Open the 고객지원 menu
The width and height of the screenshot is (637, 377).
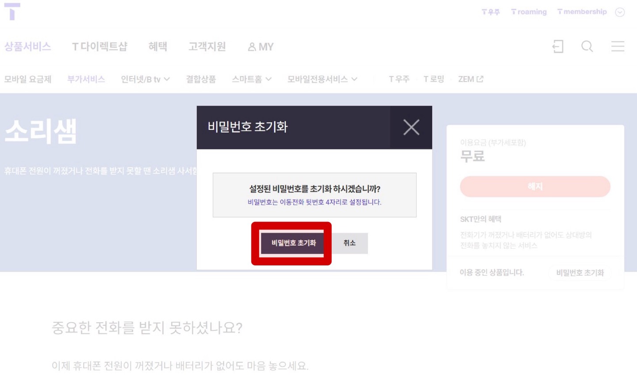(x=207, y=46)
